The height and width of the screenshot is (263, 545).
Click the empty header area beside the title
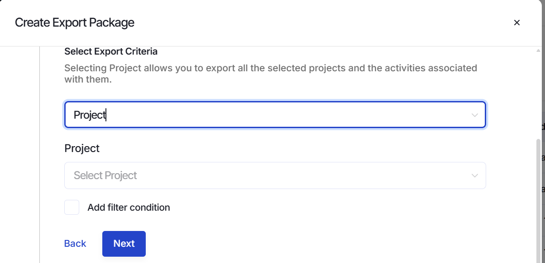click(x=317, y=23)
